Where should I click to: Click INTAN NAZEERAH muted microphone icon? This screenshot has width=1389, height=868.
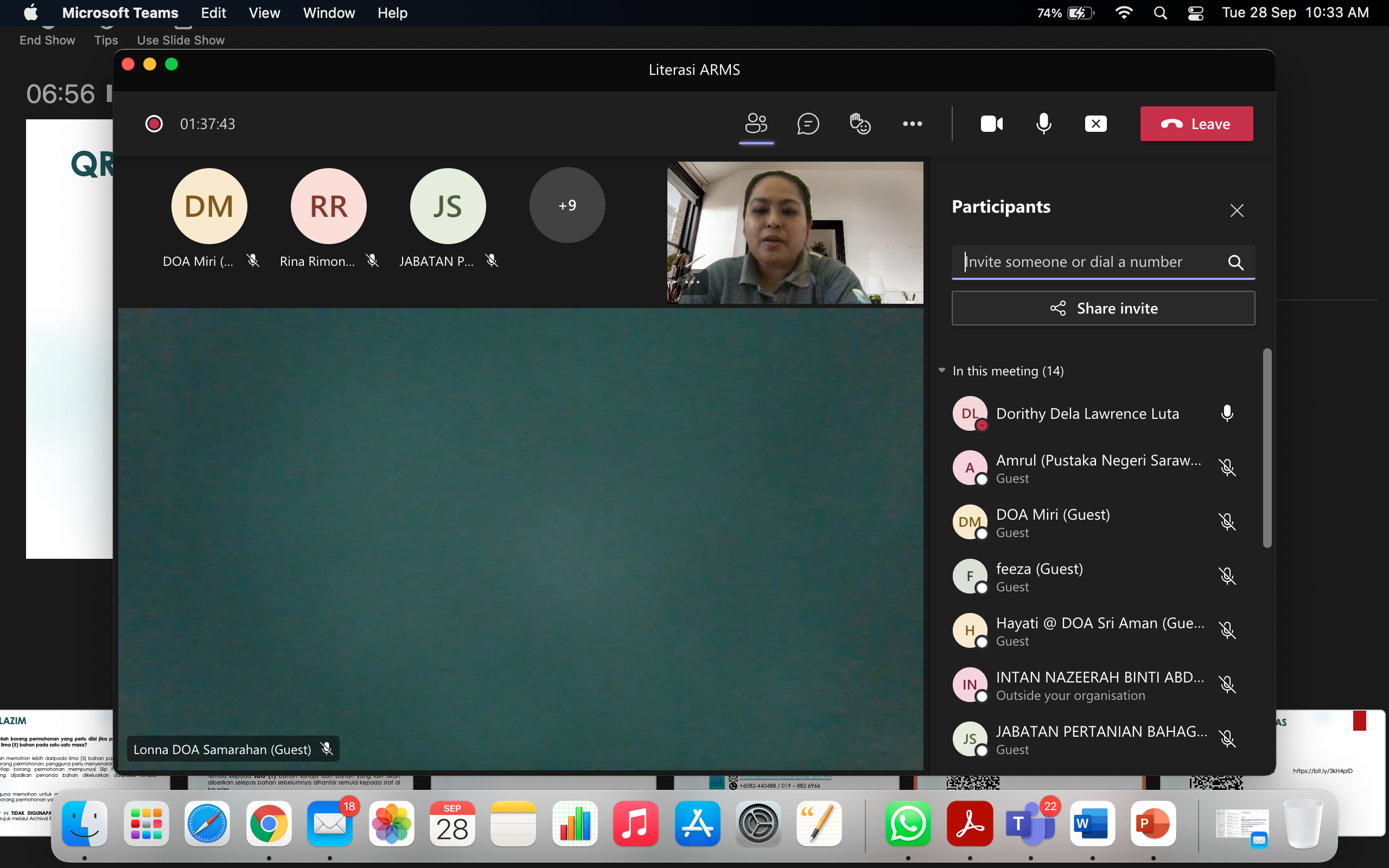1227,685
